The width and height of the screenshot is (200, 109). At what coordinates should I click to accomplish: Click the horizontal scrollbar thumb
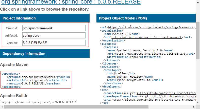[x=76, y=107]
